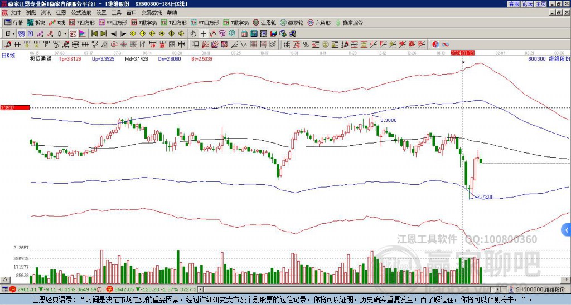571x305 pixels.
Task: Click the 3.3537 red price label
Action: click(x=15, y=107)
